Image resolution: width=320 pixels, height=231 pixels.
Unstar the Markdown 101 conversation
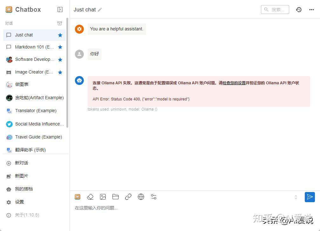click(60, 47)
